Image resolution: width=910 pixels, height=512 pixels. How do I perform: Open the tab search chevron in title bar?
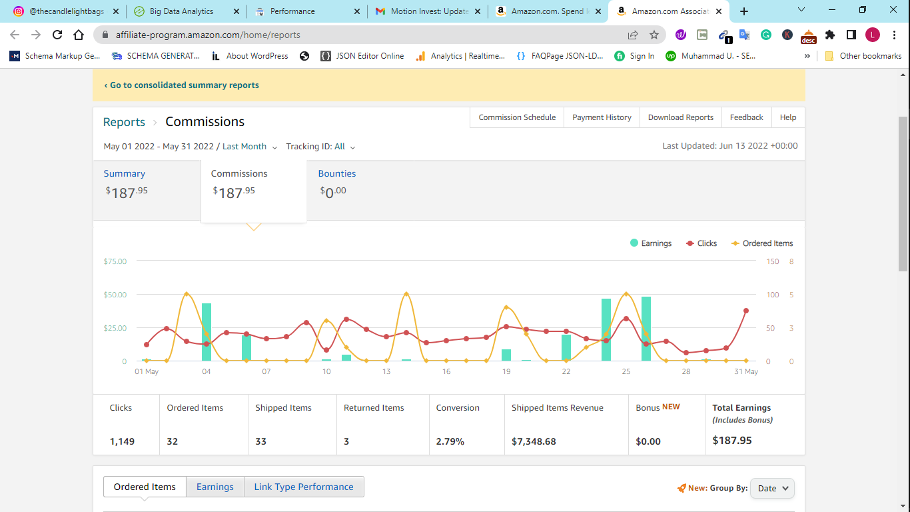[801, 10]
